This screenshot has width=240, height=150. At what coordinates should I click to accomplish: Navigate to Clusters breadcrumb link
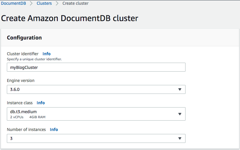coord(44,3)
